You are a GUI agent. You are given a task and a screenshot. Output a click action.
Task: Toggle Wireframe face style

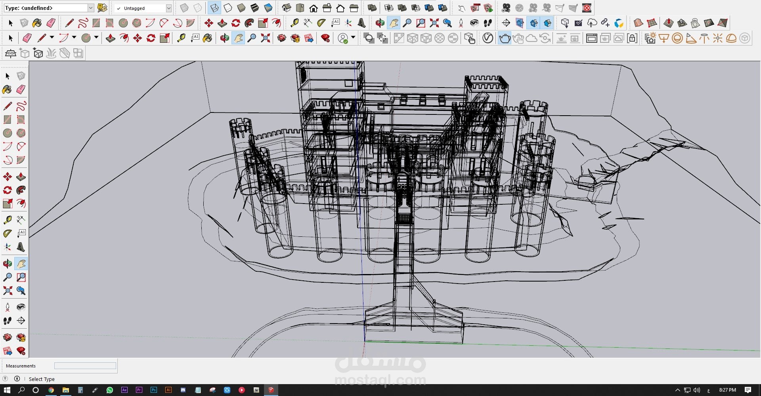(x=214, y=8)
